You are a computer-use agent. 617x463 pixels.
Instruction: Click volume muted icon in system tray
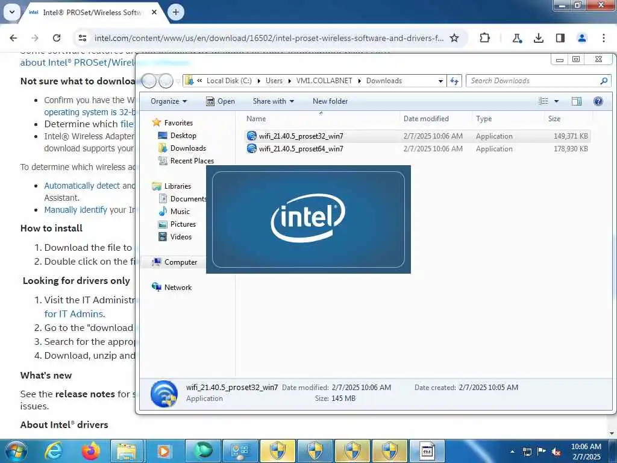(556, 452)
